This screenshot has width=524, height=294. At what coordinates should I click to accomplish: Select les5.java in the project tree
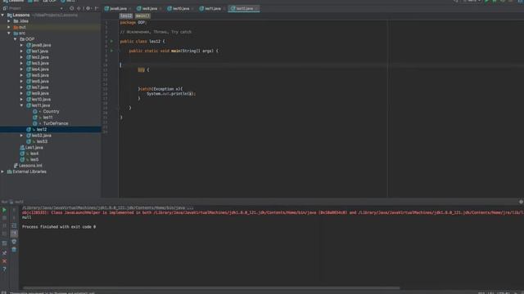[x=40, y=75]
